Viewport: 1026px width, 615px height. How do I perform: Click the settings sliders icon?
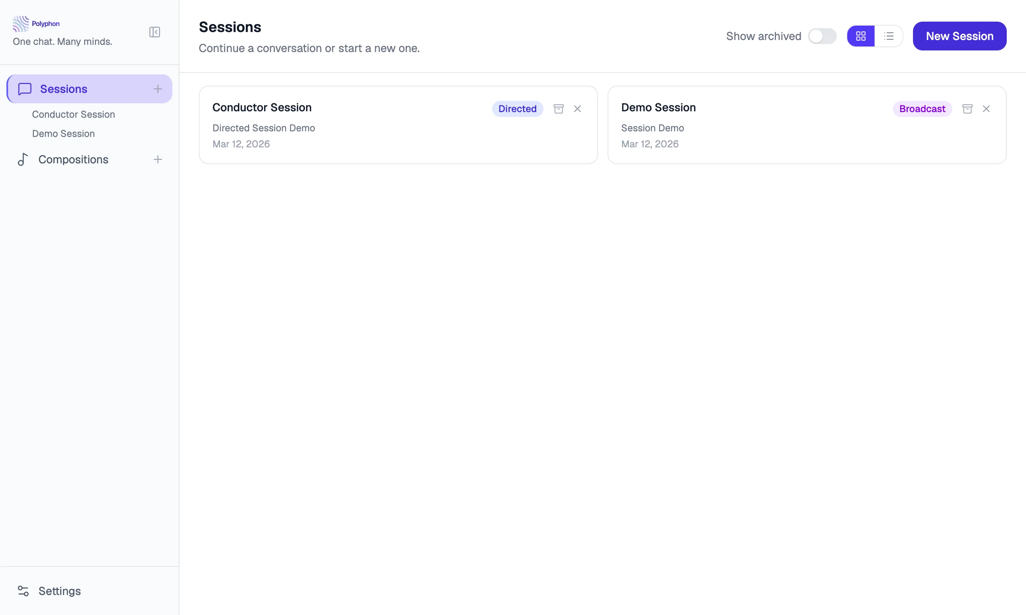coord(23,591)
